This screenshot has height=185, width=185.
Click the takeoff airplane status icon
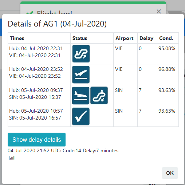coord(81,75)
